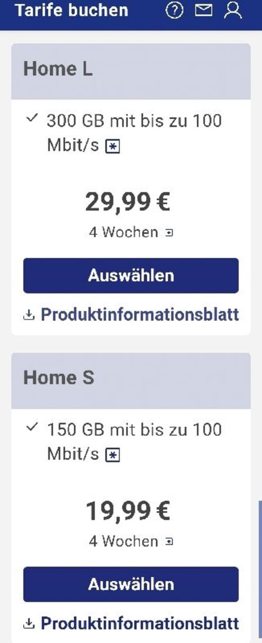262x643 pixels.
Task: Click the checkmark beside 300 GB feature
Action: (x=31, y=118)
